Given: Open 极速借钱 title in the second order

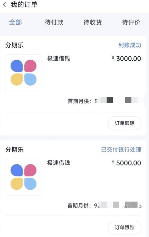Looking at the screenshot, I should pyautogui.click(x=58, y=163).
